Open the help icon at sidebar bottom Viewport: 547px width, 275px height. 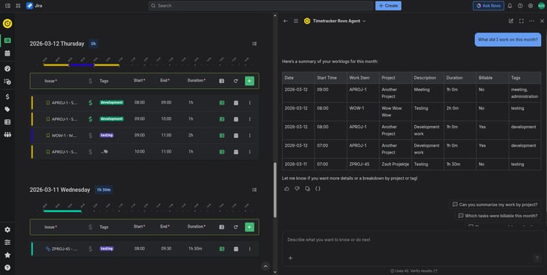click(x=7, y=268)
